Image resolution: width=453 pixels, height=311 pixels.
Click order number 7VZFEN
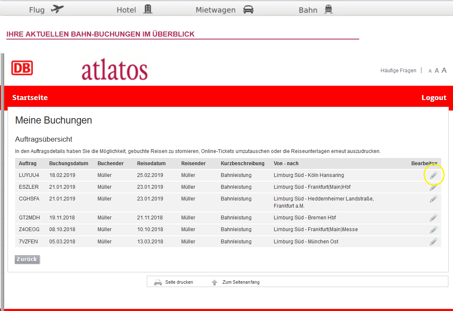(x=28, y=242)
